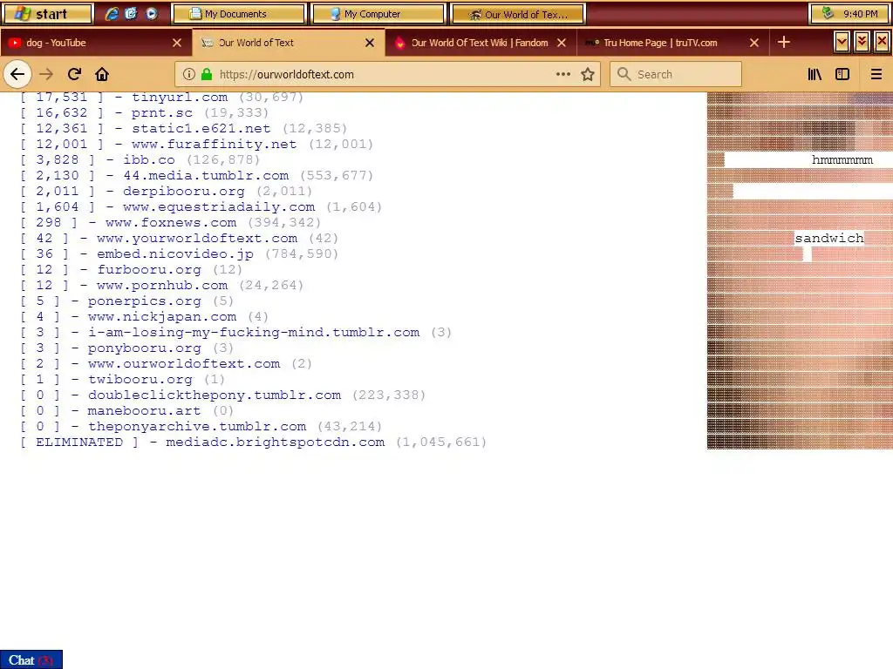The image size is (893, 669).
Task: Visit the derpibooru.org link
Action: [184, 191]
